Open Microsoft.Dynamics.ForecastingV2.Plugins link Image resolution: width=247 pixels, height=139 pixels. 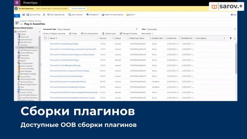pos(68,87)
